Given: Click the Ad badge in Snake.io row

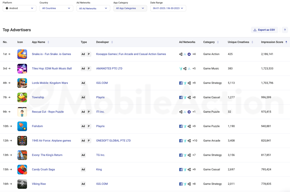Looking at the screenshot, I should click(83, 54).
